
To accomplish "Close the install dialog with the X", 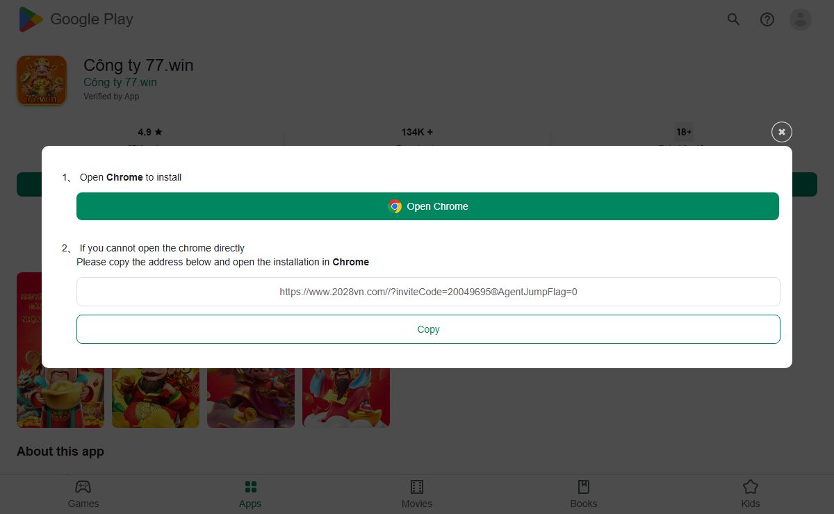I will 782,132.
